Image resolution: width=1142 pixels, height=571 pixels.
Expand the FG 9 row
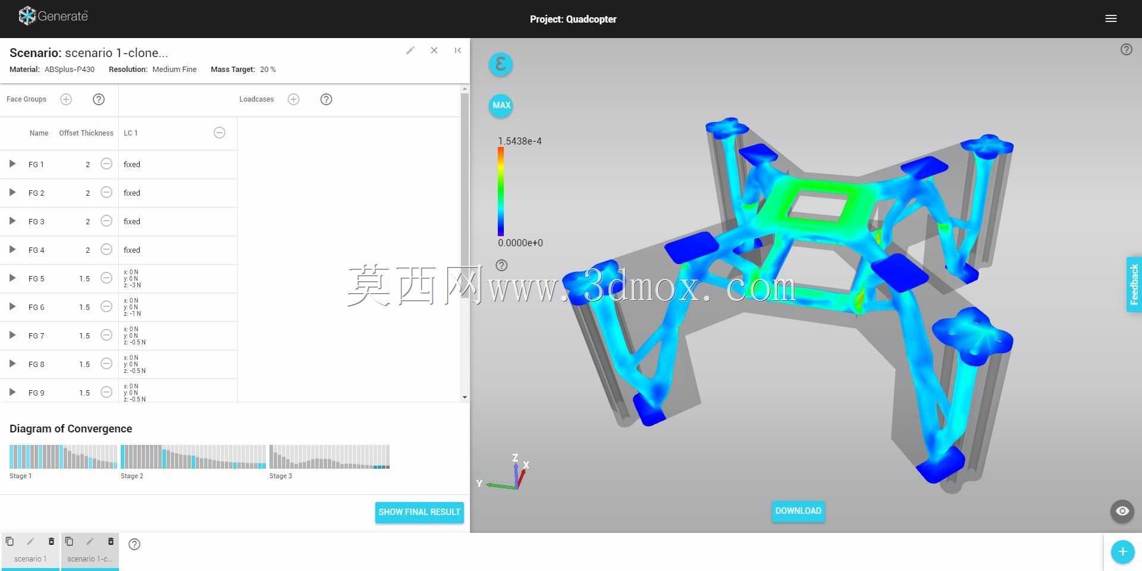12,392
